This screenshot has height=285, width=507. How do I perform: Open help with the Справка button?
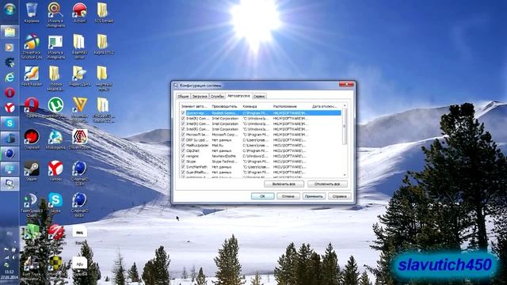tap(340, 196)
